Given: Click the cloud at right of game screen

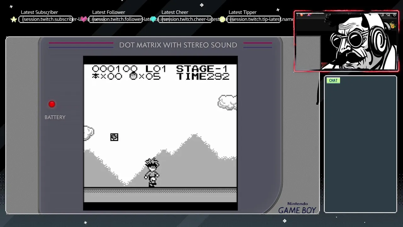Looking at the screenshot, I should click(x=227, y=102).
